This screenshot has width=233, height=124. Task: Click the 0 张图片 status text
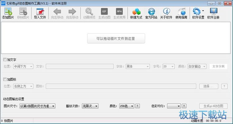(7, 121)
